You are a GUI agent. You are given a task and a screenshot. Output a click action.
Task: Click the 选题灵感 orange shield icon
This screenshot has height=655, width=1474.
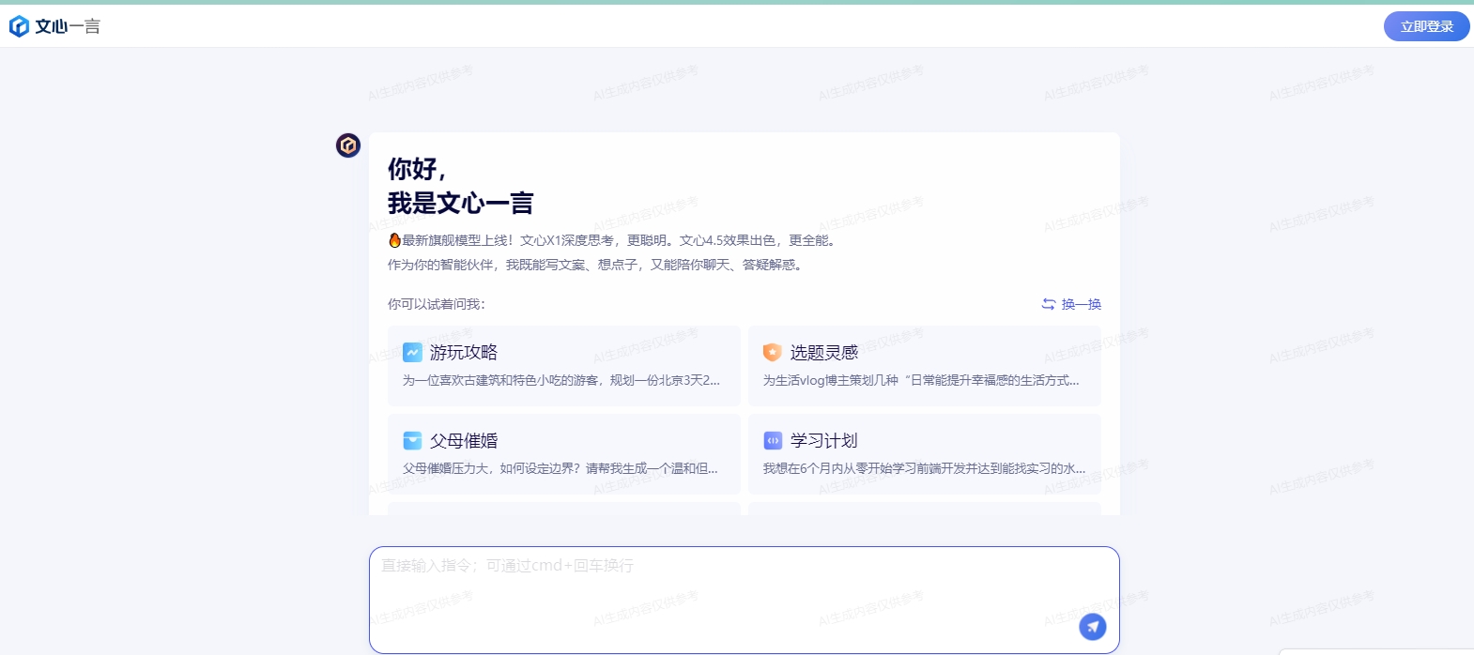pyautogui.click(x=772, y=352)
